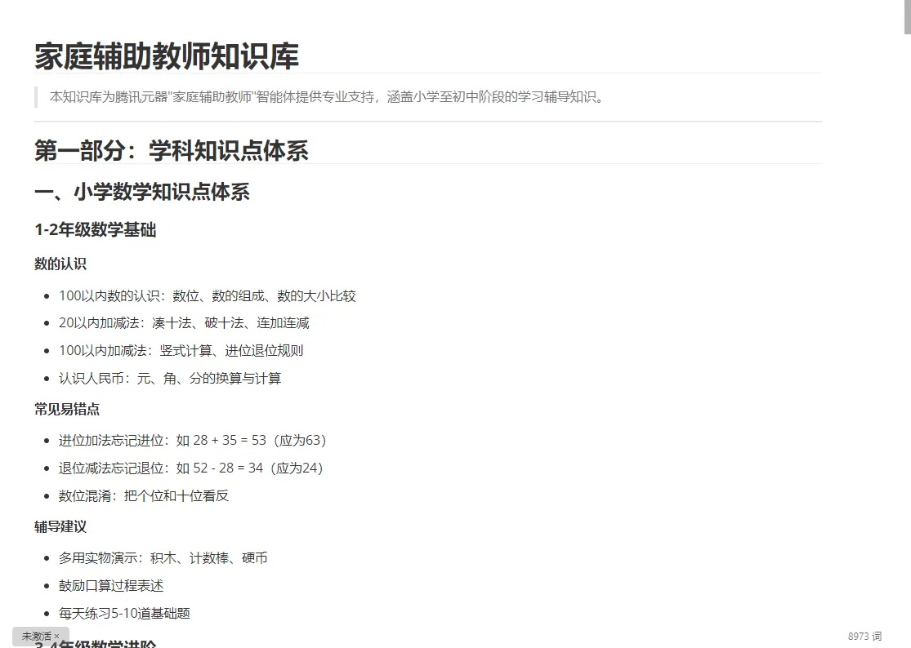911x648 pixels.
Task: Click the 常见易错点 heading
Action: click(67, 410)
